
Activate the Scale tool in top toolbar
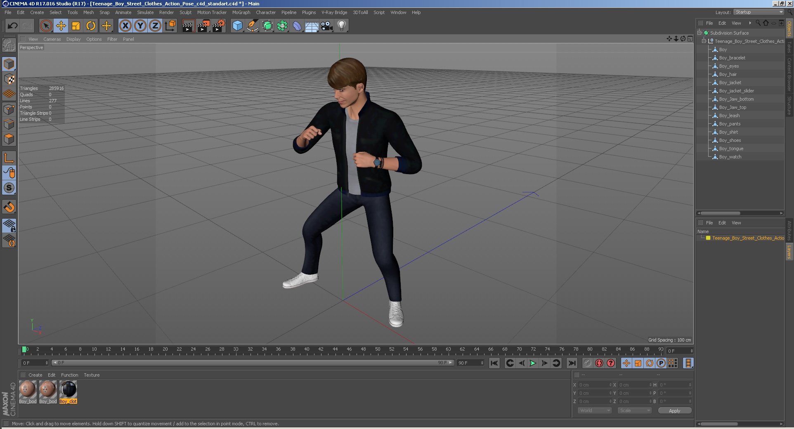click(x=76, y=26)
